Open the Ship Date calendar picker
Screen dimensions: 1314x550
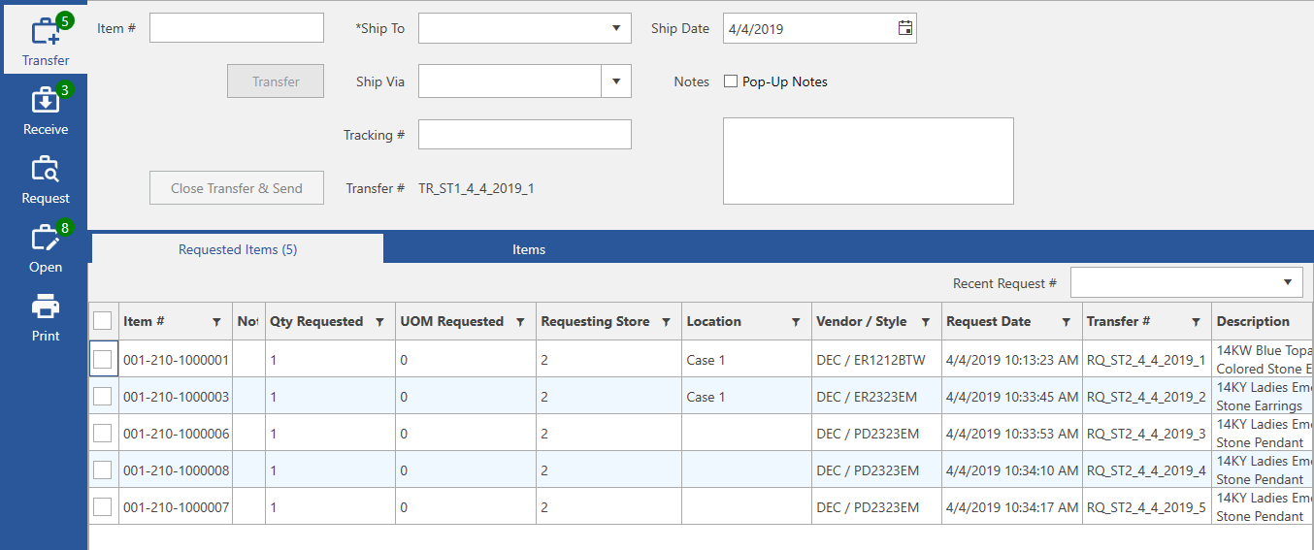click(904, 28)
